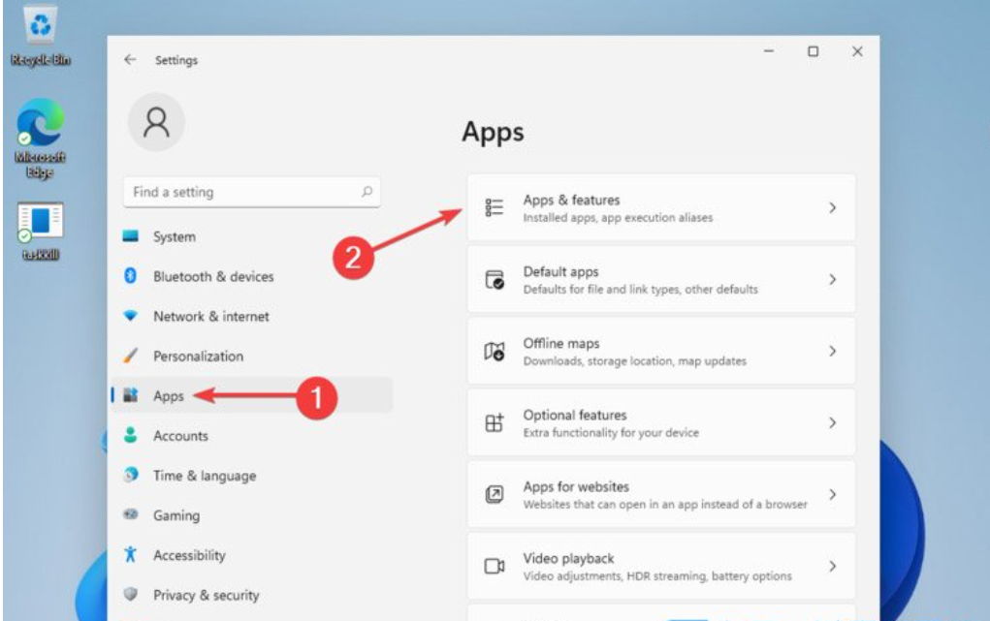Go to Network & internet settings
This screenshot has width=990, height=621.
[x=210, y=316]
